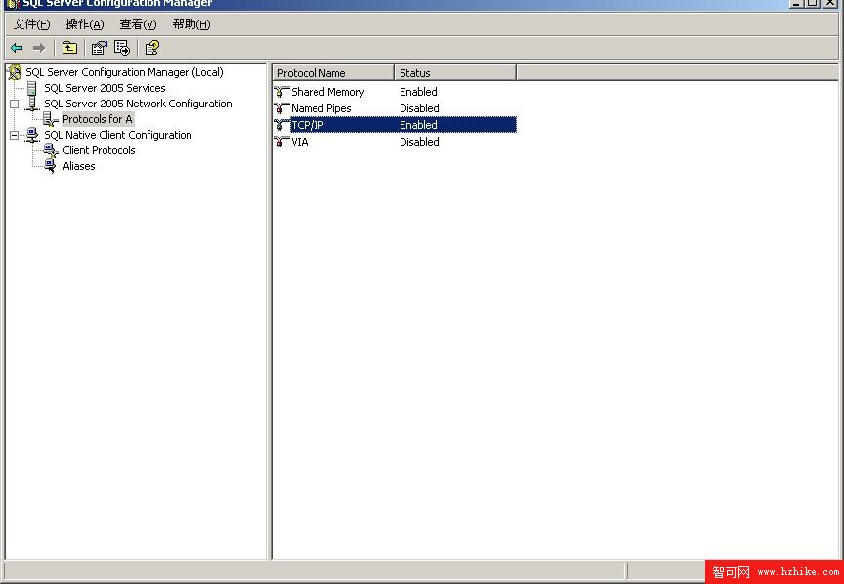Click the Export List toolbar icon

pyautogui.click(x=122, y=48)
